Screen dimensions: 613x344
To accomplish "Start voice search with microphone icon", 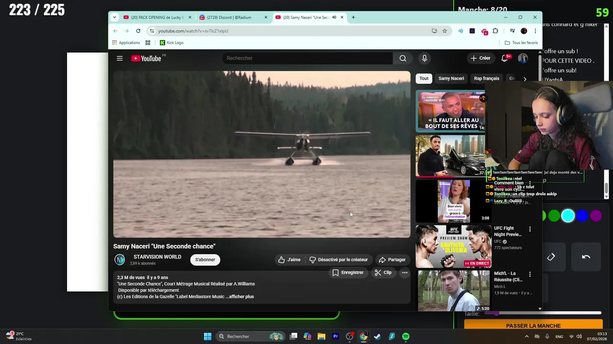I will point(424,58).
